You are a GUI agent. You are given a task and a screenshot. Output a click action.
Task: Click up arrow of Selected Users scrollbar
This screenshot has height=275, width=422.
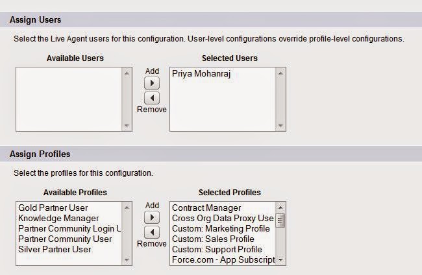(280, 73)
